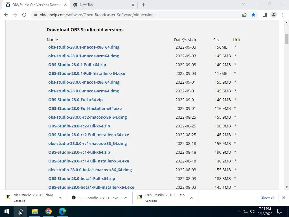Click the asterisk link for OBS-Studio-28.0.1-Full-x64.zip
Image resolution: width=289 pixels, height=217 pixels.
(235, 64)
